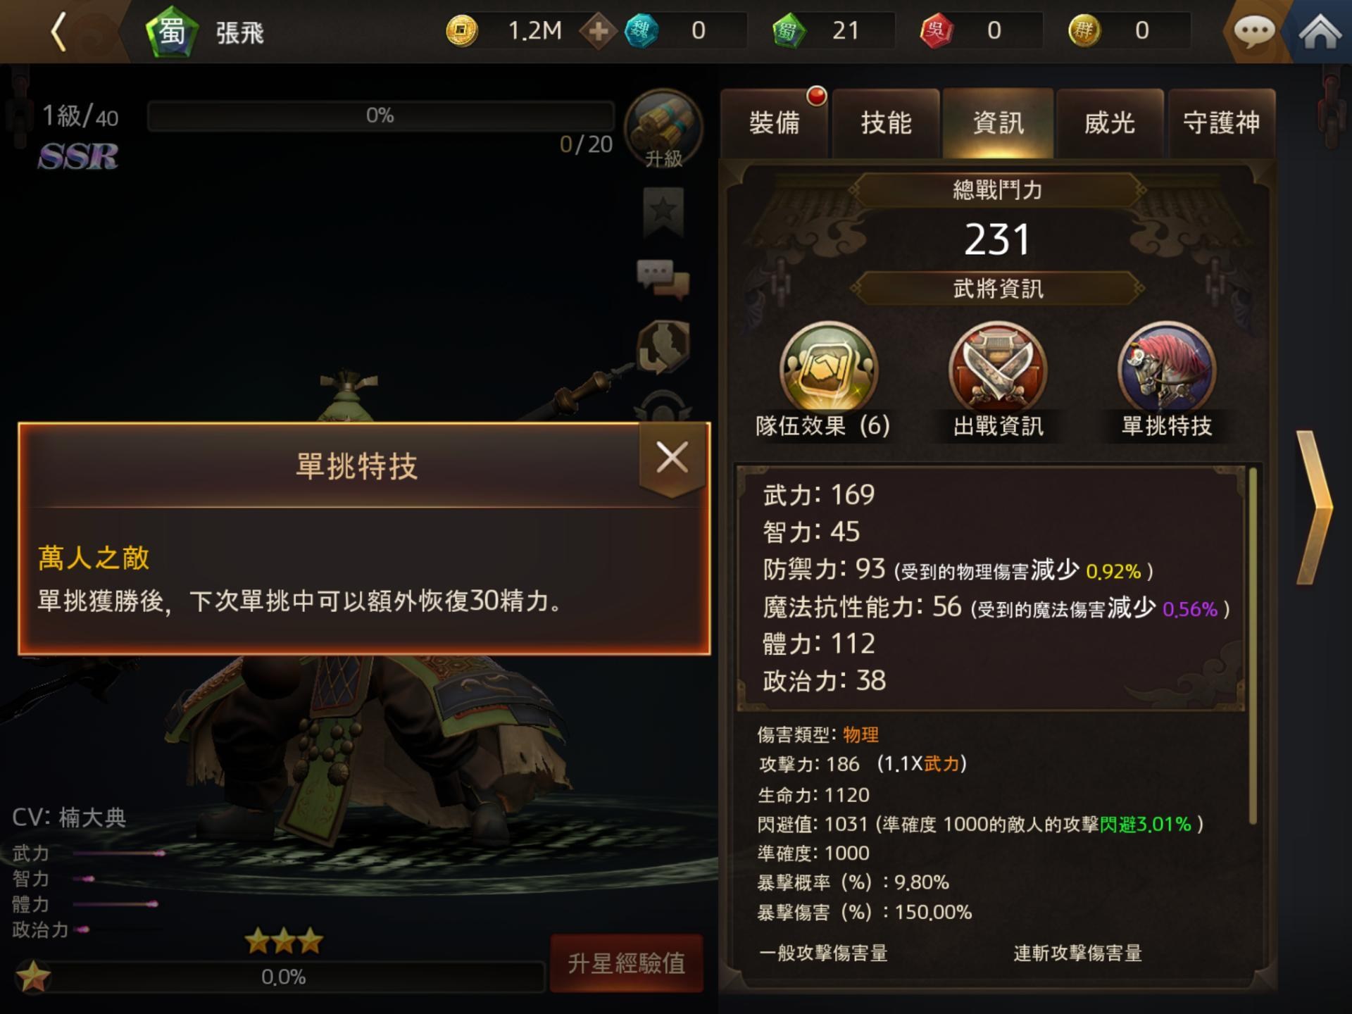Close the 單挑特技 popup

tap(672, 458)
